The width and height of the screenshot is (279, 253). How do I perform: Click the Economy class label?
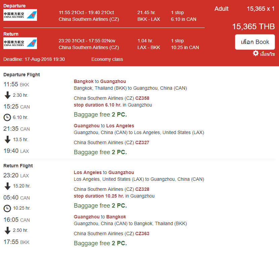pyautogui.click(x=107, y=59)
